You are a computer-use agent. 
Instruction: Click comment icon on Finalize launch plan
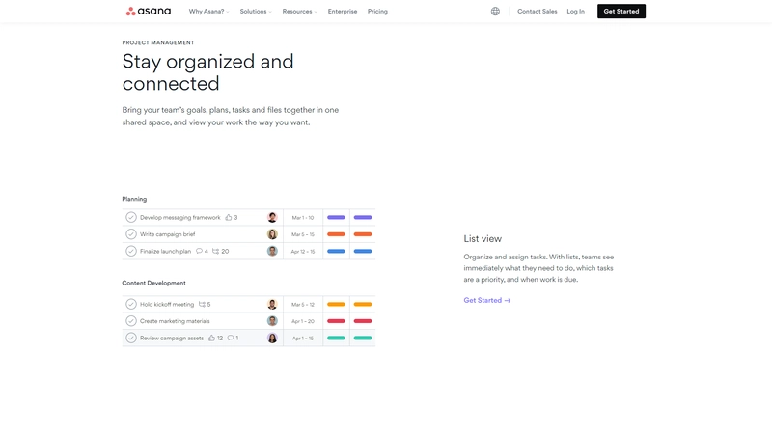point(199,251)
